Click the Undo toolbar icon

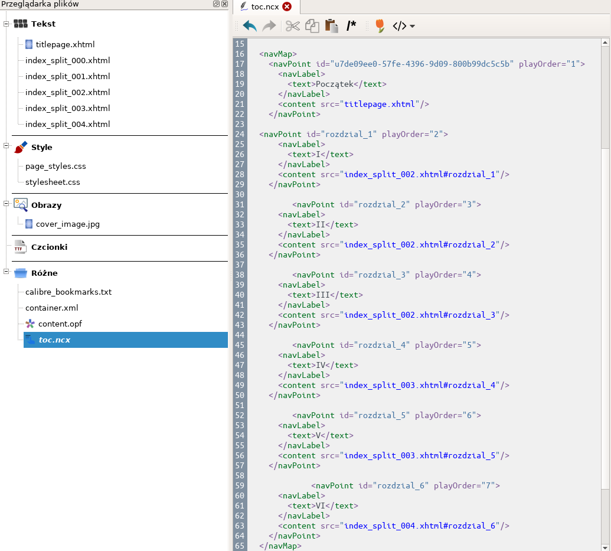point(249,26)
